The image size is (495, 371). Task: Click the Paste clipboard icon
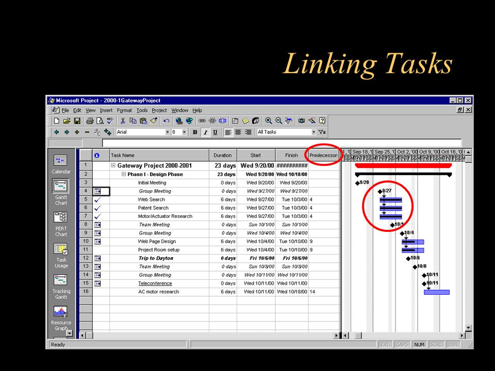143,121
